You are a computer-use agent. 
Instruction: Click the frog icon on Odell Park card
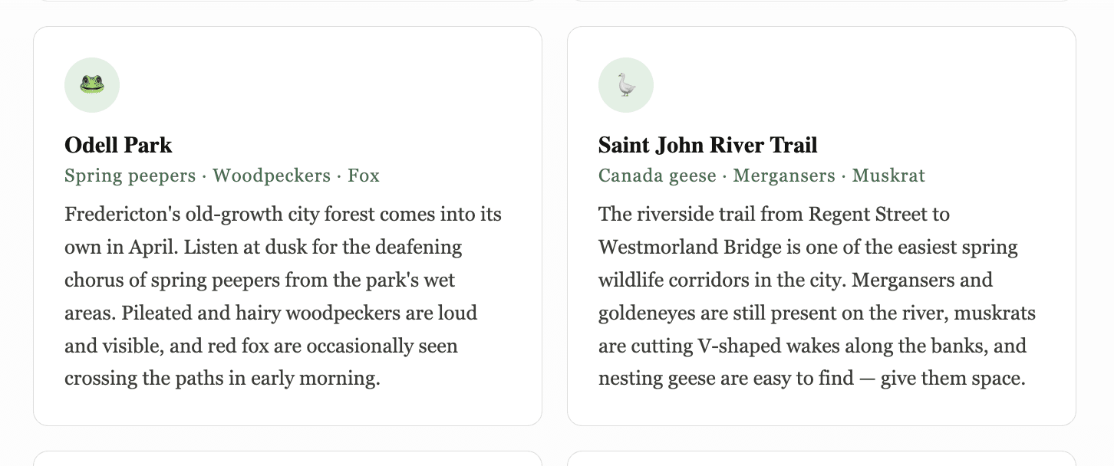tap(92, 85)
